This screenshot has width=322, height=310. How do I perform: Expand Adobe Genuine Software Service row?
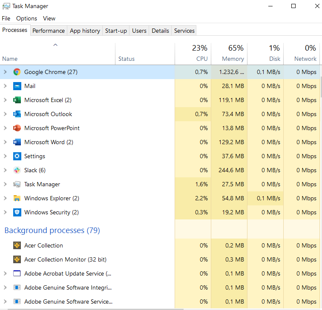pos(6,301)
